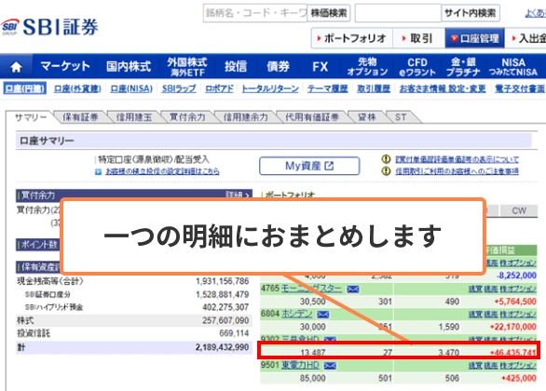This screenshot has height=391, width=546.
Task: Click 株オプション in the 東電力HD row
Action: pos(518,366)
